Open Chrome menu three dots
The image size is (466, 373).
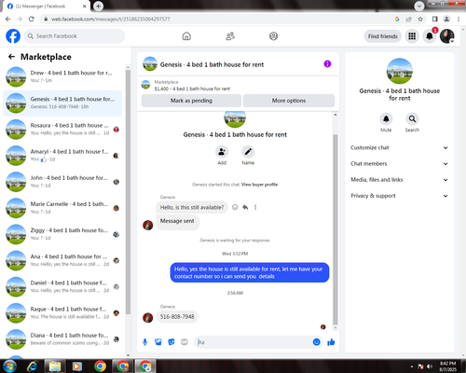coord(459,19)
